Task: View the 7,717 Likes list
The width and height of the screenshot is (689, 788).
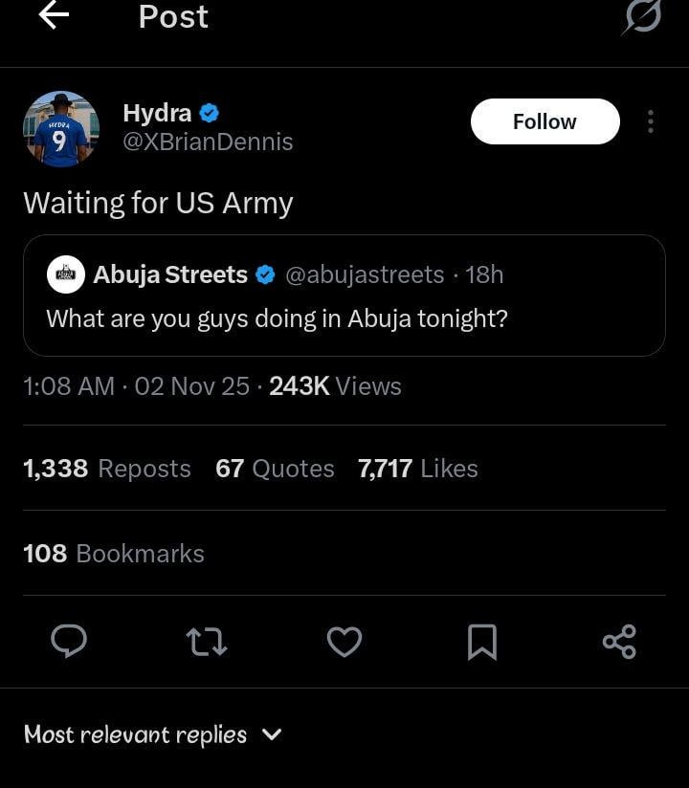Action: tap(417, 469)
